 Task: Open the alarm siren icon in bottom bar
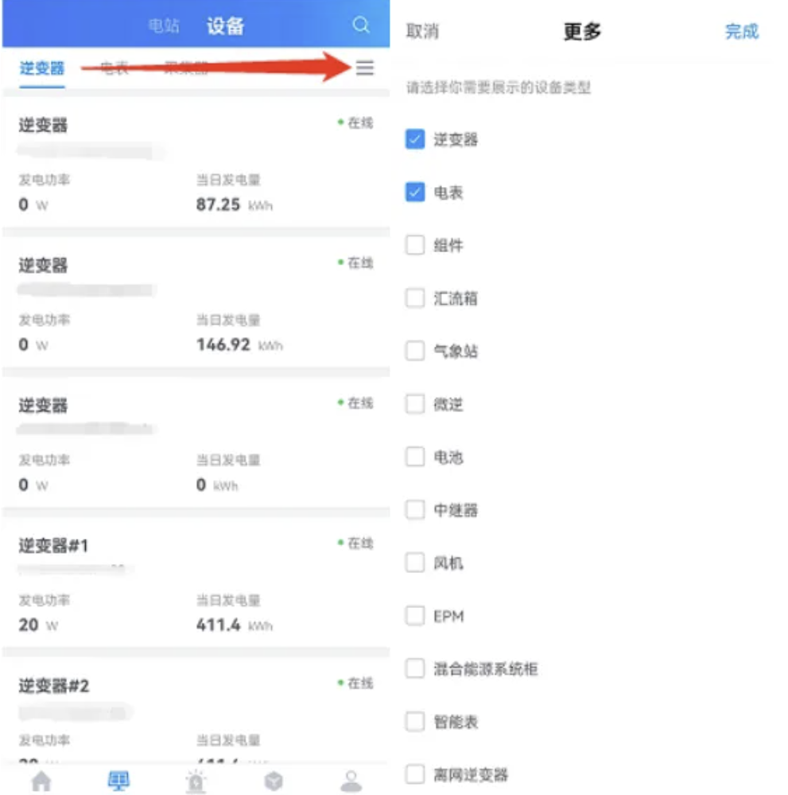click(196, 781)
